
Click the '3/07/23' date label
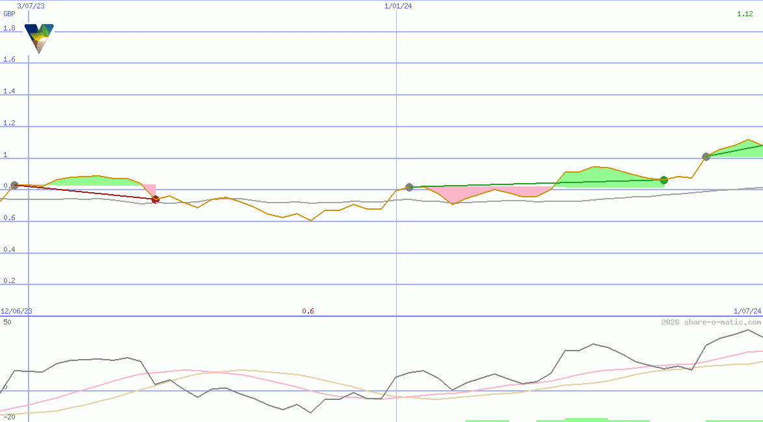coord(31,6)
